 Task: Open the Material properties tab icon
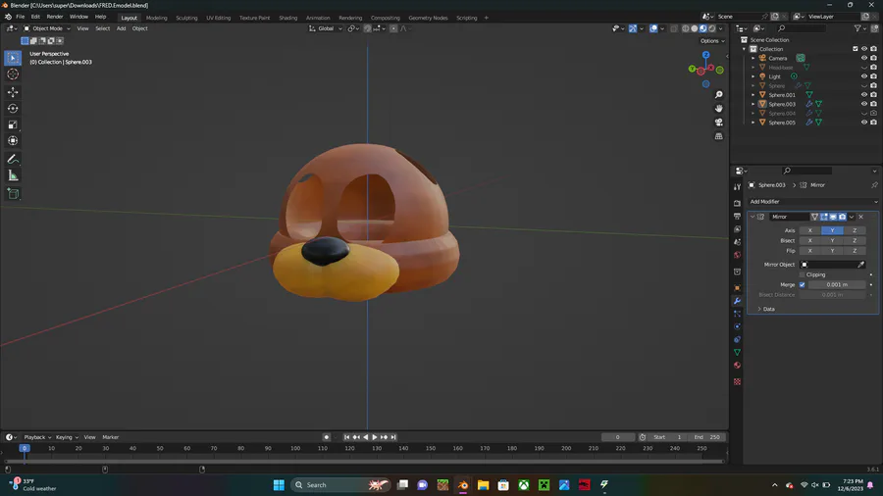point(737,366)
